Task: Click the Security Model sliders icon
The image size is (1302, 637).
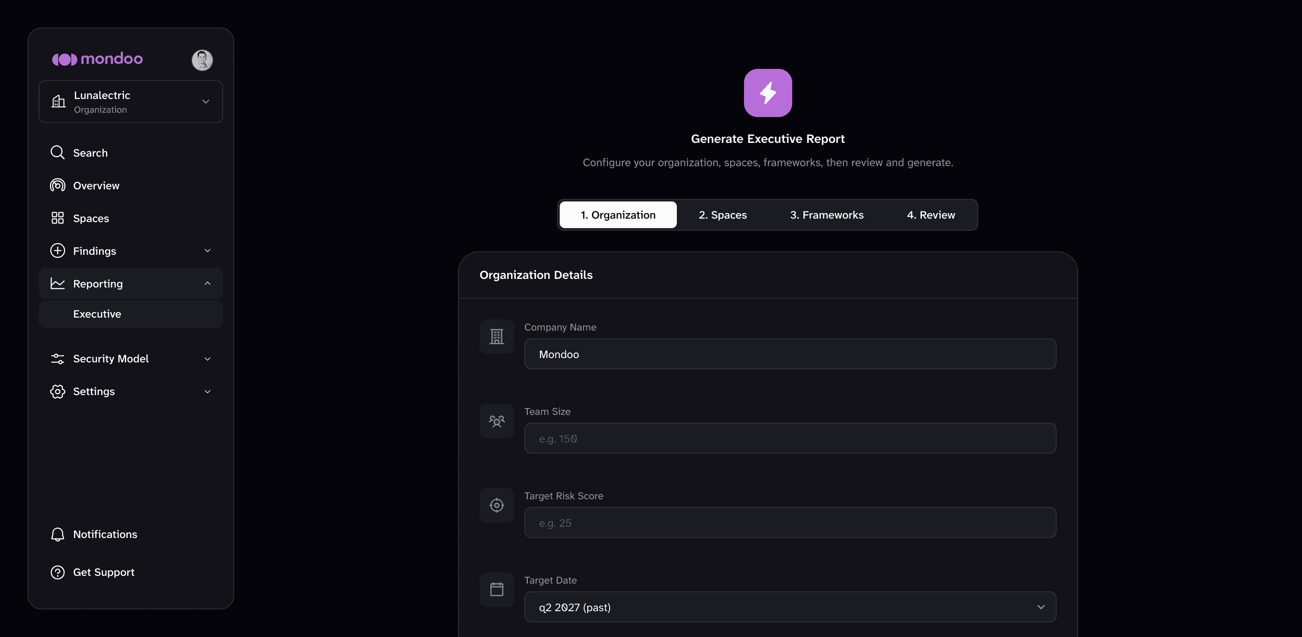Action: pos(58,359)
